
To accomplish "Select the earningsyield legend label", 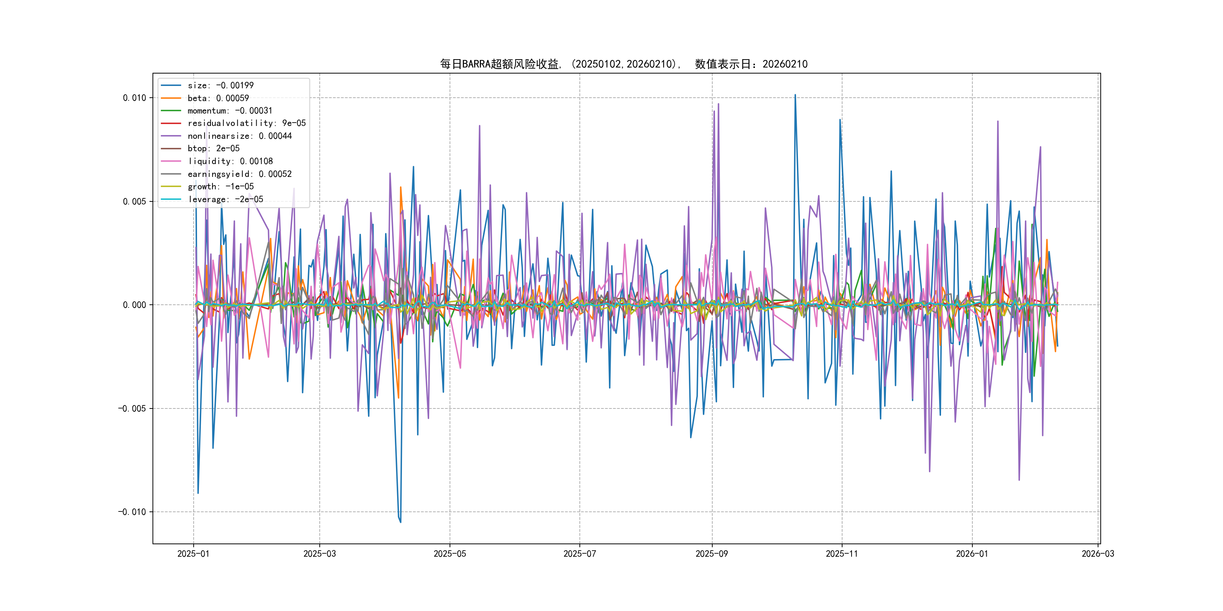I will (239, 174).
